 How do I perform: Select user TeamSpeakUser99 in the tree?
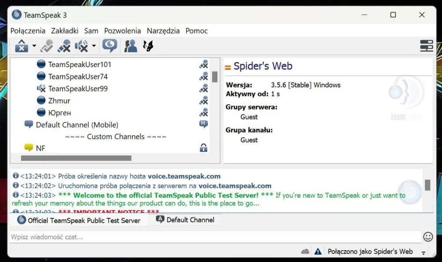tap(77, 88)
